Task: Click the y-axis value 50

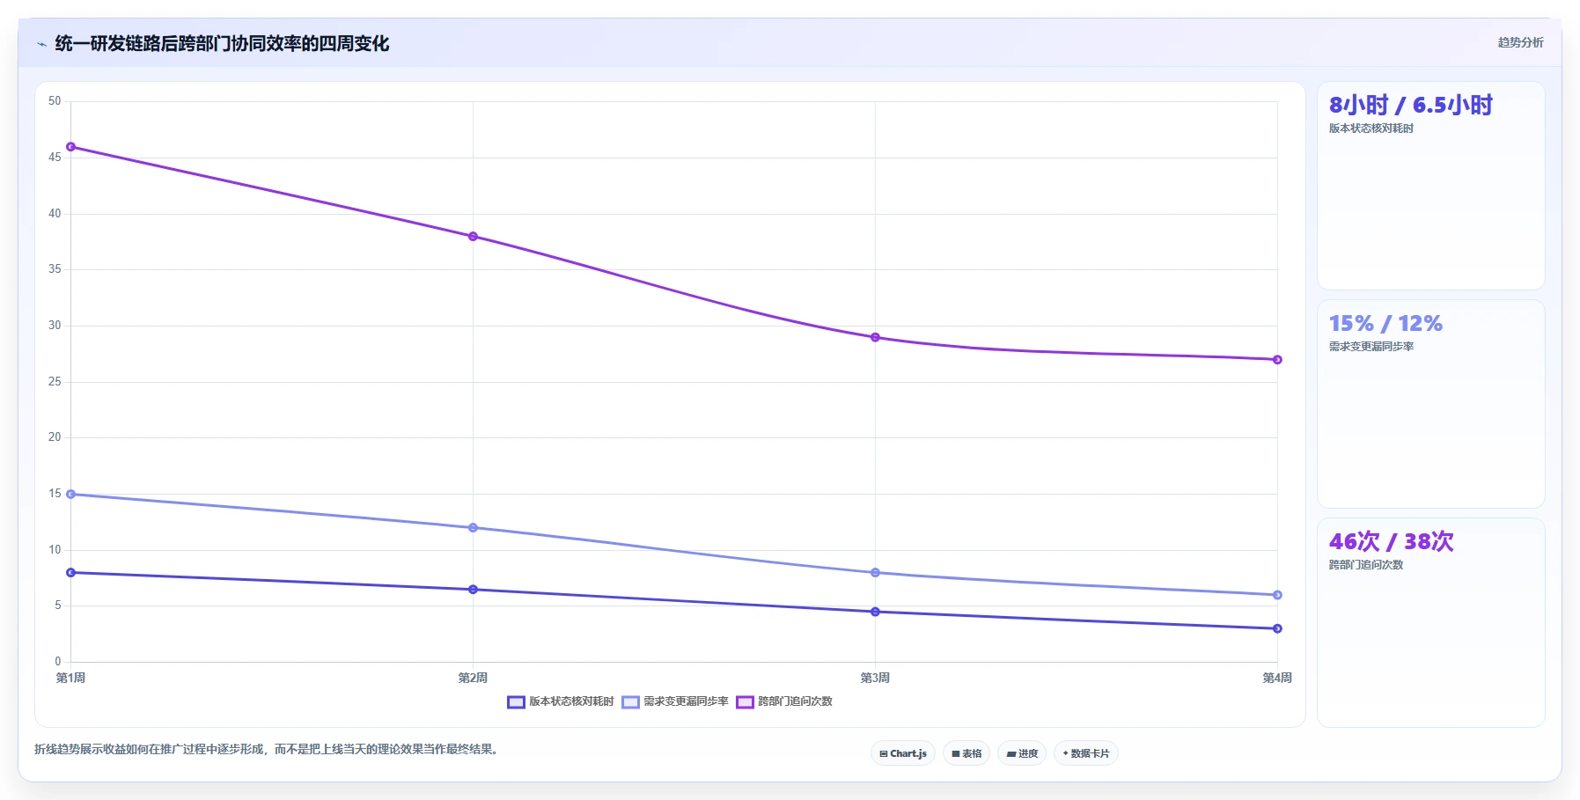Action: click(x=55, y=101)
